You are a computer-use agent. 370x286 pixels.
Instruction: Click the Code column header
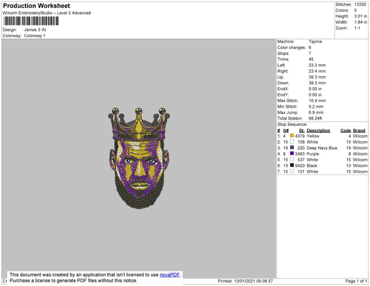[345, 131]
